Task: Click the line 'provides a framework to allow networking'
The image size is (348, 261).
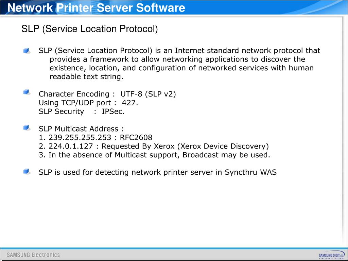Action: pos(177,59)
